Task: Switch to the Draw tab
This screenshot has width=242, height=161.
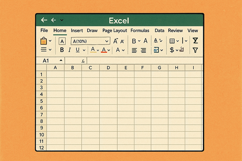Action: [92, 31]
